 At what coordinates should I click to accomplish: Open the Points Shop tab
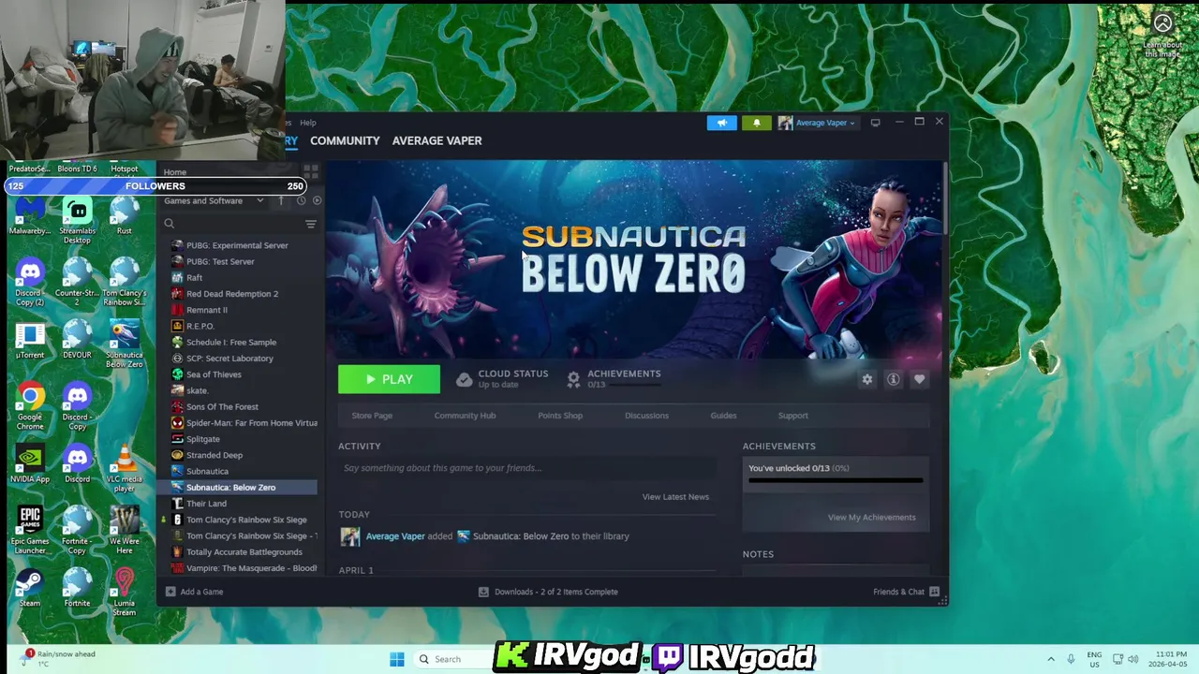[560, 416]
